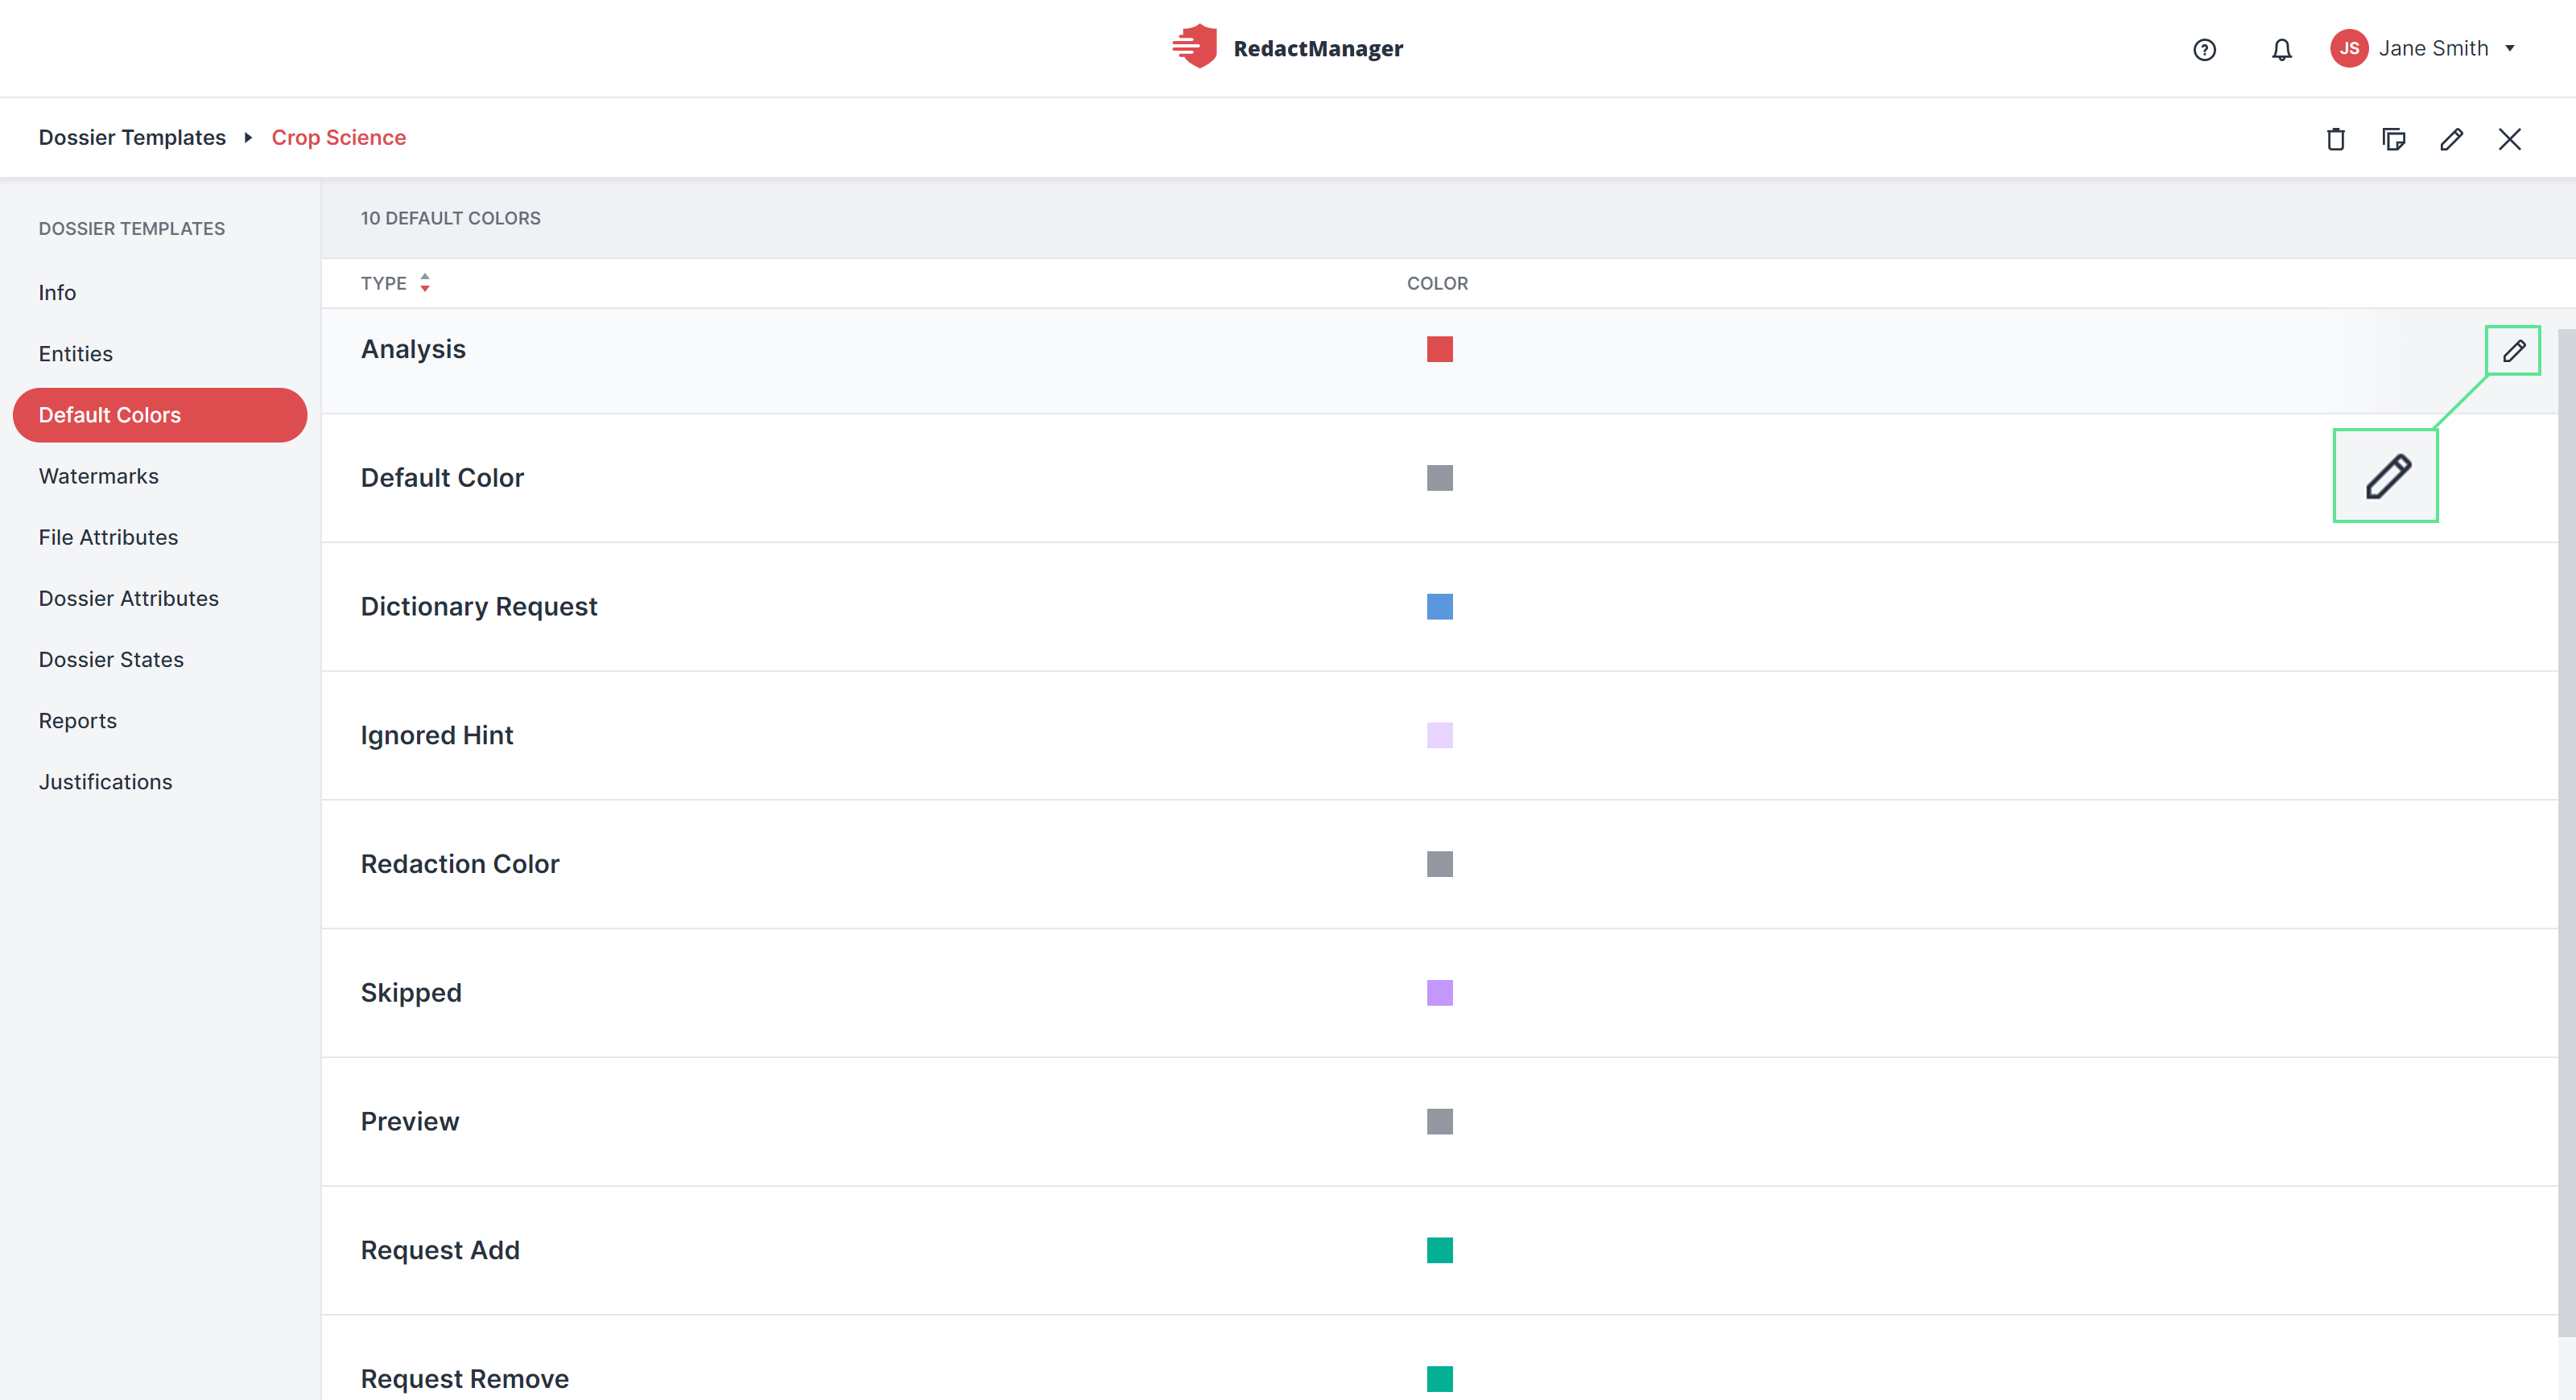Click the vertical scrollbar of the color list

(x=2566, y=833)
